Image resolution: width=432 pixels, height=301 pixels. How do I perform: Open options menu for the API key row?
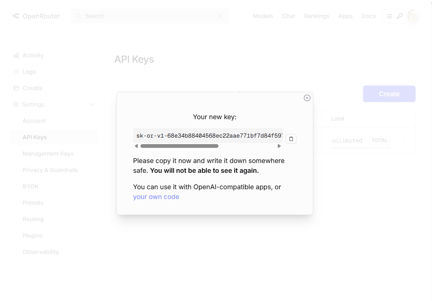pyautogui.click(x=404, y=140)
